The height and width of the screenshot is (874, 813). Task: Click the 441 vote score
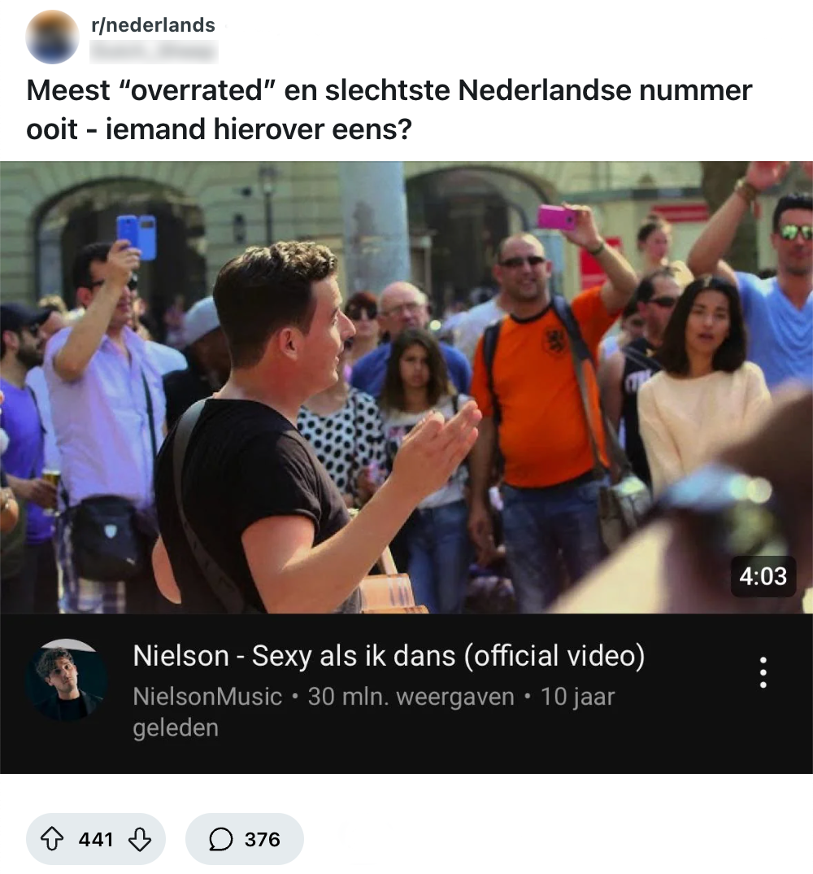pyautogui.click(x=96, y=840)
